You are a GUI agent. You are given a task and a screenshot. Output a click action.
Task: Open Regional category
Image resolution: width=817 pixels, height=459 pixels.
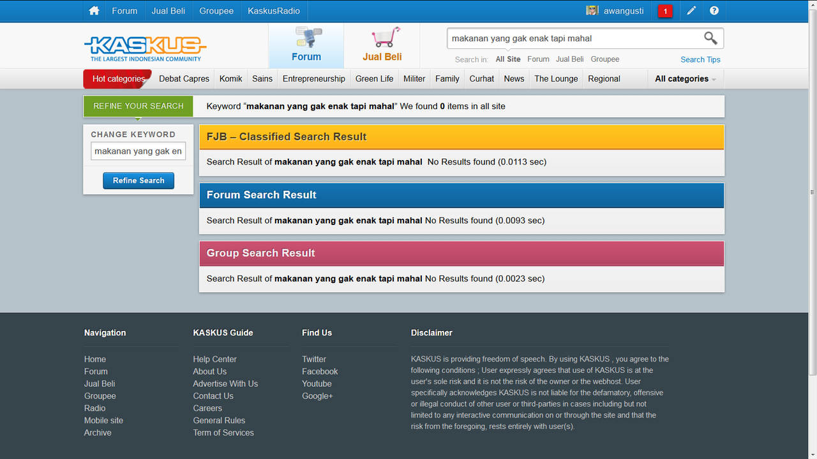coord(604,79)
